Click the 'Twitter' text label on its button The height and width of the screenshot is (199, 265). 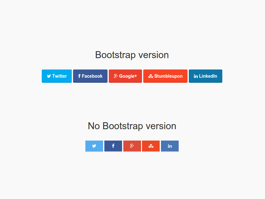pyautogui.click(x=59, y=76)
